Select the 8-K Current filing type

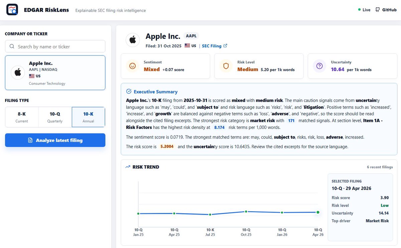click(22, 117)
